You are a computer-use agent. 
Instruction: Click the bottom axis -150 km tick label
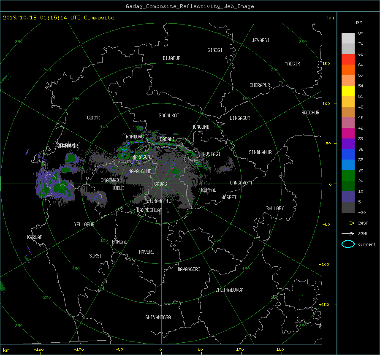coord(38,349)
